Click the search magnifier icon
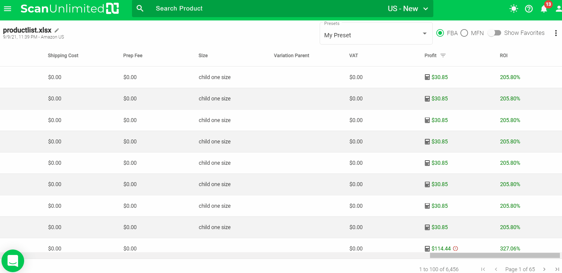Viewport: 562px width, 273px height. tap(140, 8)
